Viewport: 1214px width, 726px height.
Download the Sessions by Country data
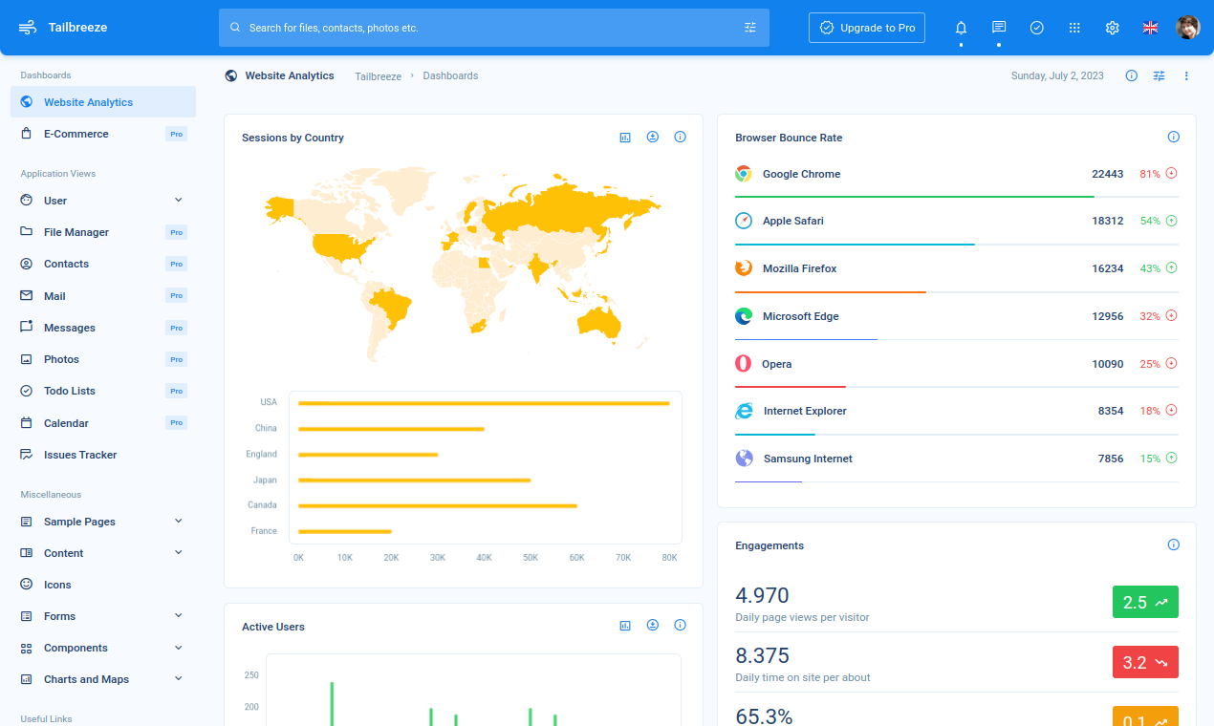[x=653, y=138]
